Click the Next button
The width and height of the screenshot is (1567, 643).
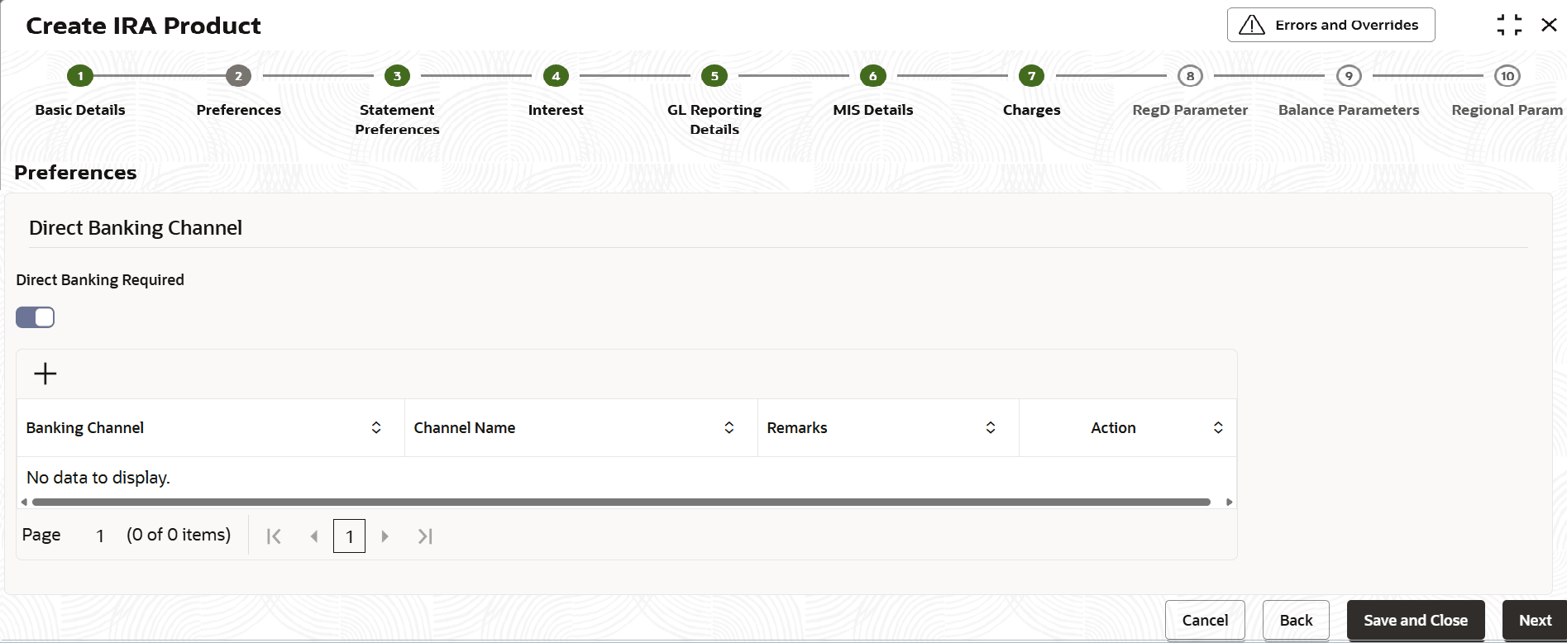[1535, 621]
